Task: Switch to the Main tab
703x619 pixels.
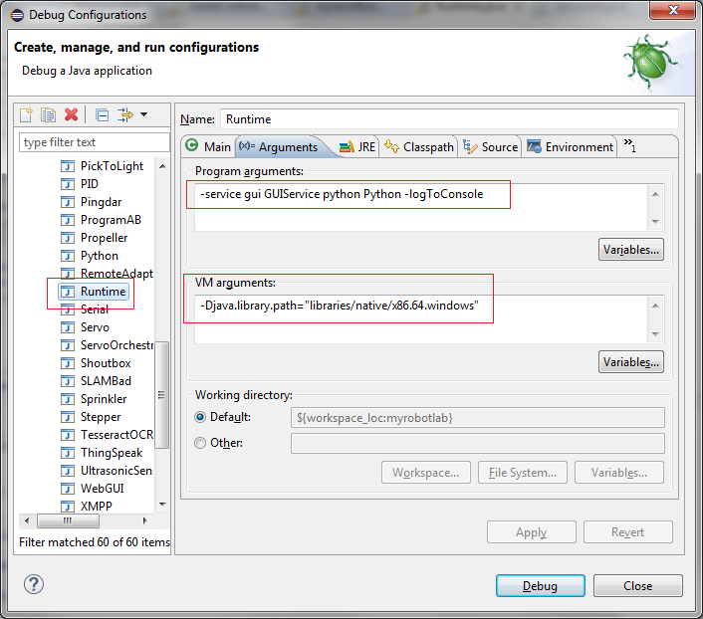Action: click(208, 146)
